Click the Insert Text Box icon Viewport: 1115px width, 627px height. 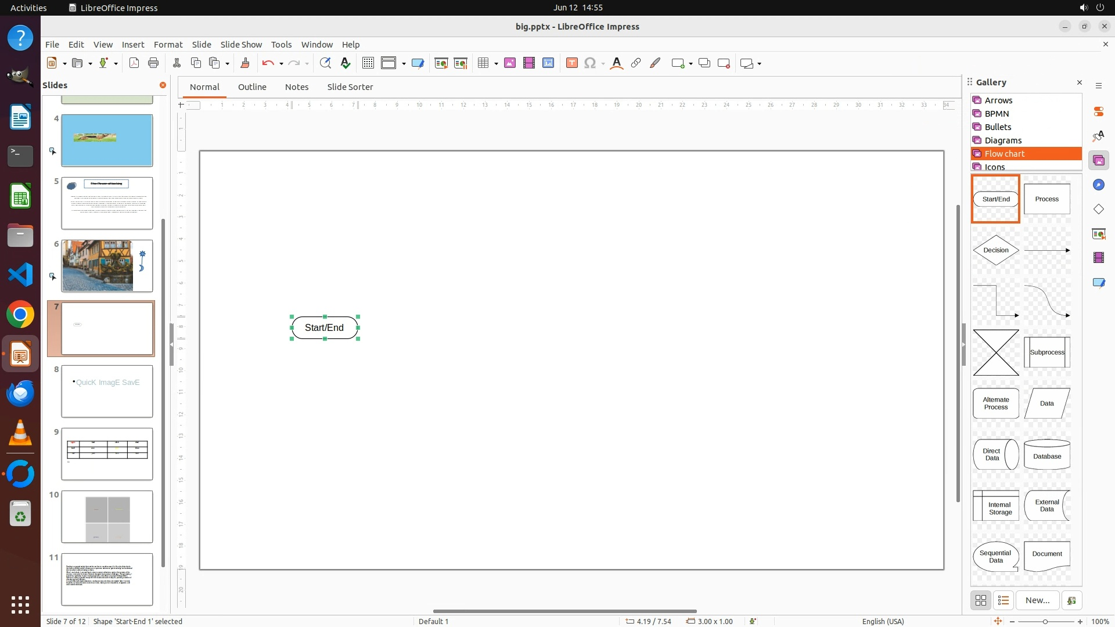571,63
